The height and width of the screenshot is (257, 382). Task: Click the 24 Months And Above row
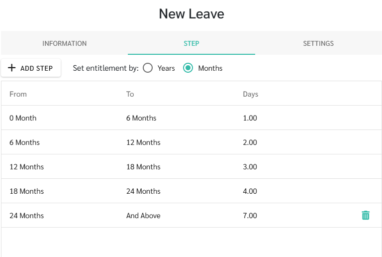[x=191, y=215]
